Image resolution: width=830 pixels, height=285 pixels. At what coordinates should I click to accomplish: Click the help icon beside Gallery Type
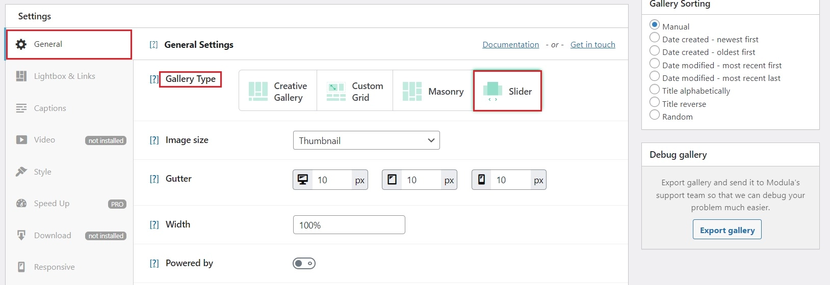coord(153,79)
